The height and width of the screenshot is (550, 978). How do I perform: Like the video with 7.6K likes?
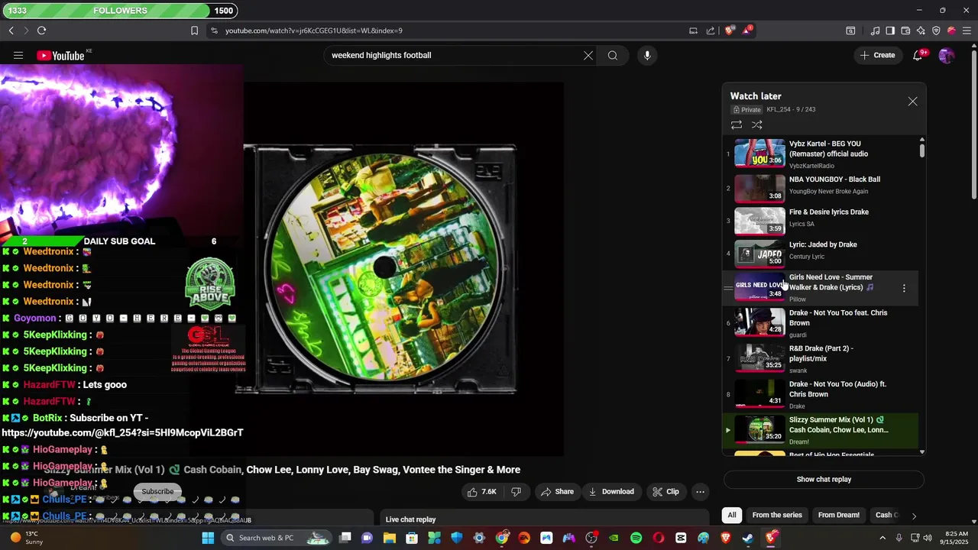coord(482,492)
